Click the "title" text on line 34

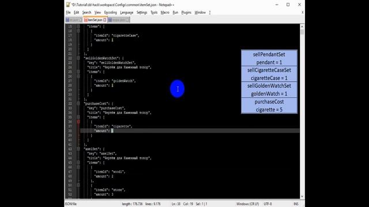click(x=119, y=113)
